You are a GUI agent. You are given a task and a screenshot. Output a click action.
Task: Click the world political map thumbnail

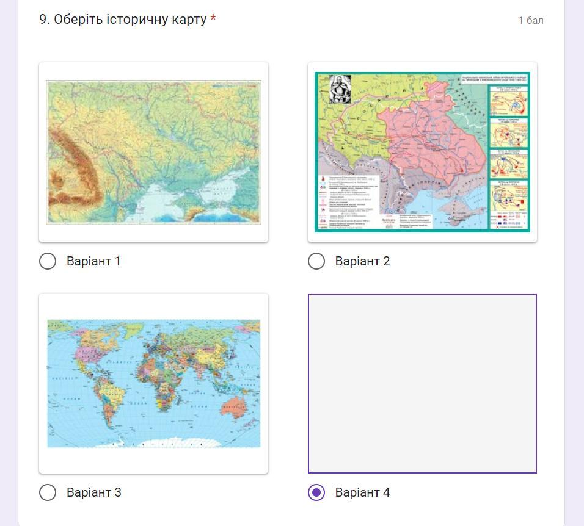pos(153,383)
